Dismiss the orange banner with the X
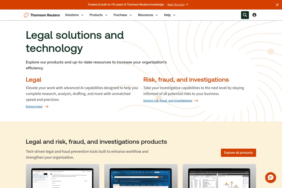The image size is (282, 188). click(x=277, y=5)
